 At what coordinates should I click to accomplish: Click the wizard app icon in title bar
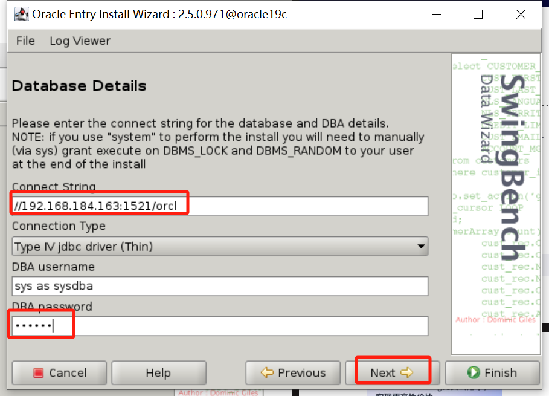(21, 15)
